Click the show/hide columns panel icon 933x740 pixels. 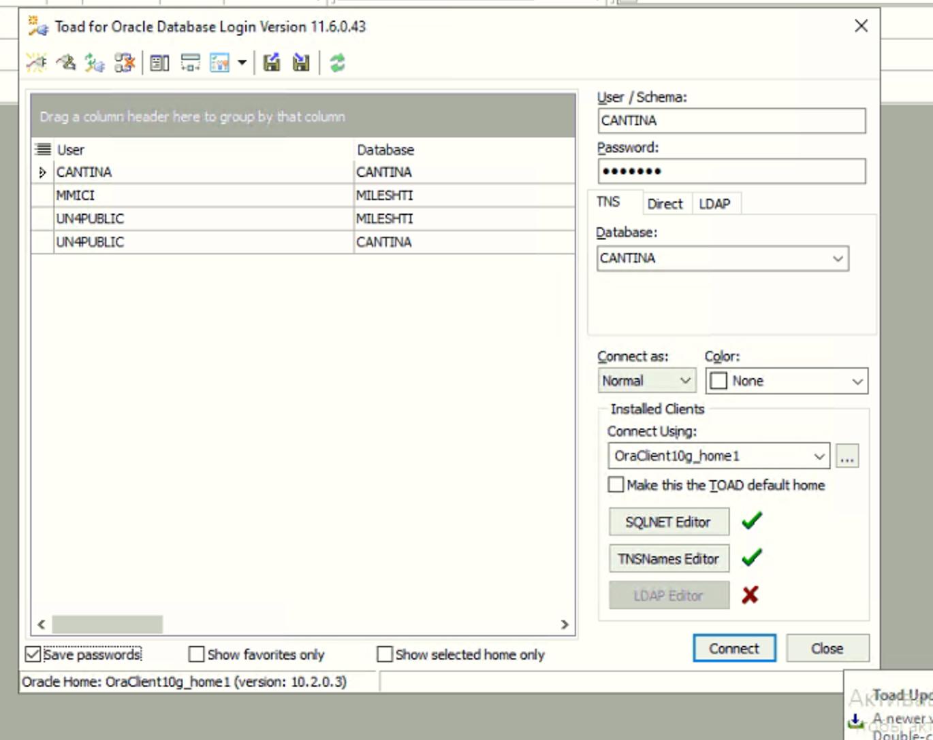click(x=159, y=63)
